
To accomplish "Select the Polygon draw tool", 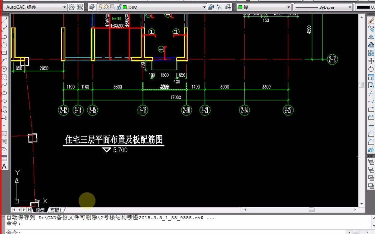I will [5, 45].
